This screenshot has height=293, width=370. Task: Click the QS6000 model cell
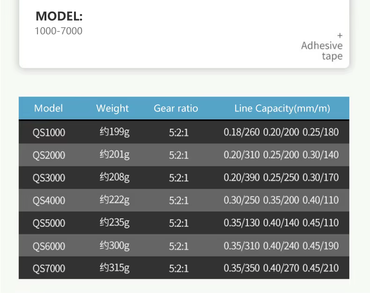[x=49, y=246]
